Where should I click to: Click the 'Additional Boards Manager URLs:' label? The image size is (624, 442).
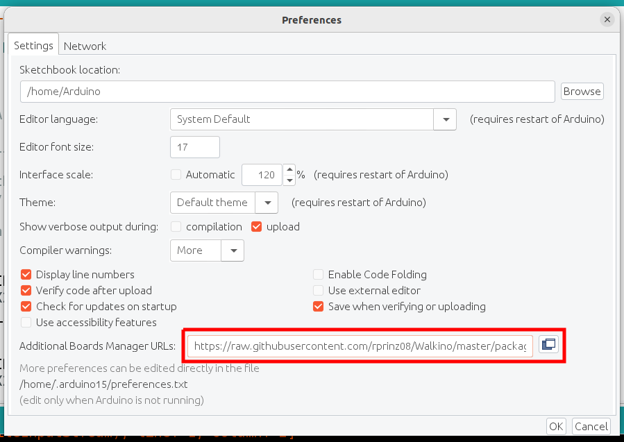tap(97, 346)
